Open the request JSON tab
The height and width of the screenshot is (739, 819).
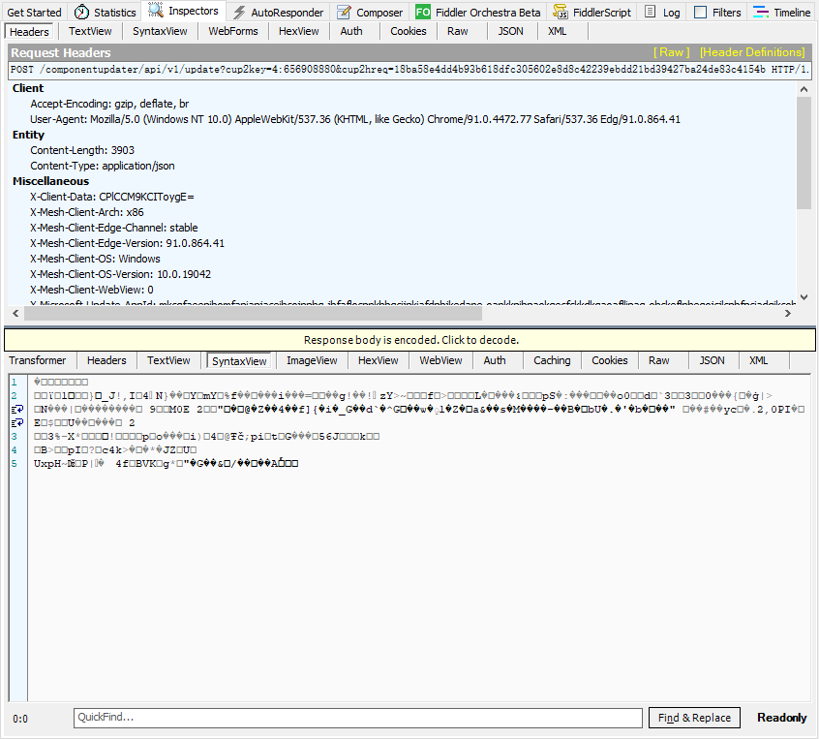[x=511, y=31]
